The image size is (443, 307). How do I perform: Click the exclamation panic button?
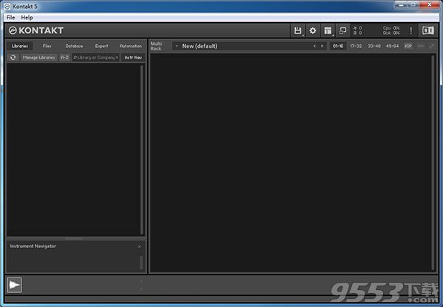point(411,30)
